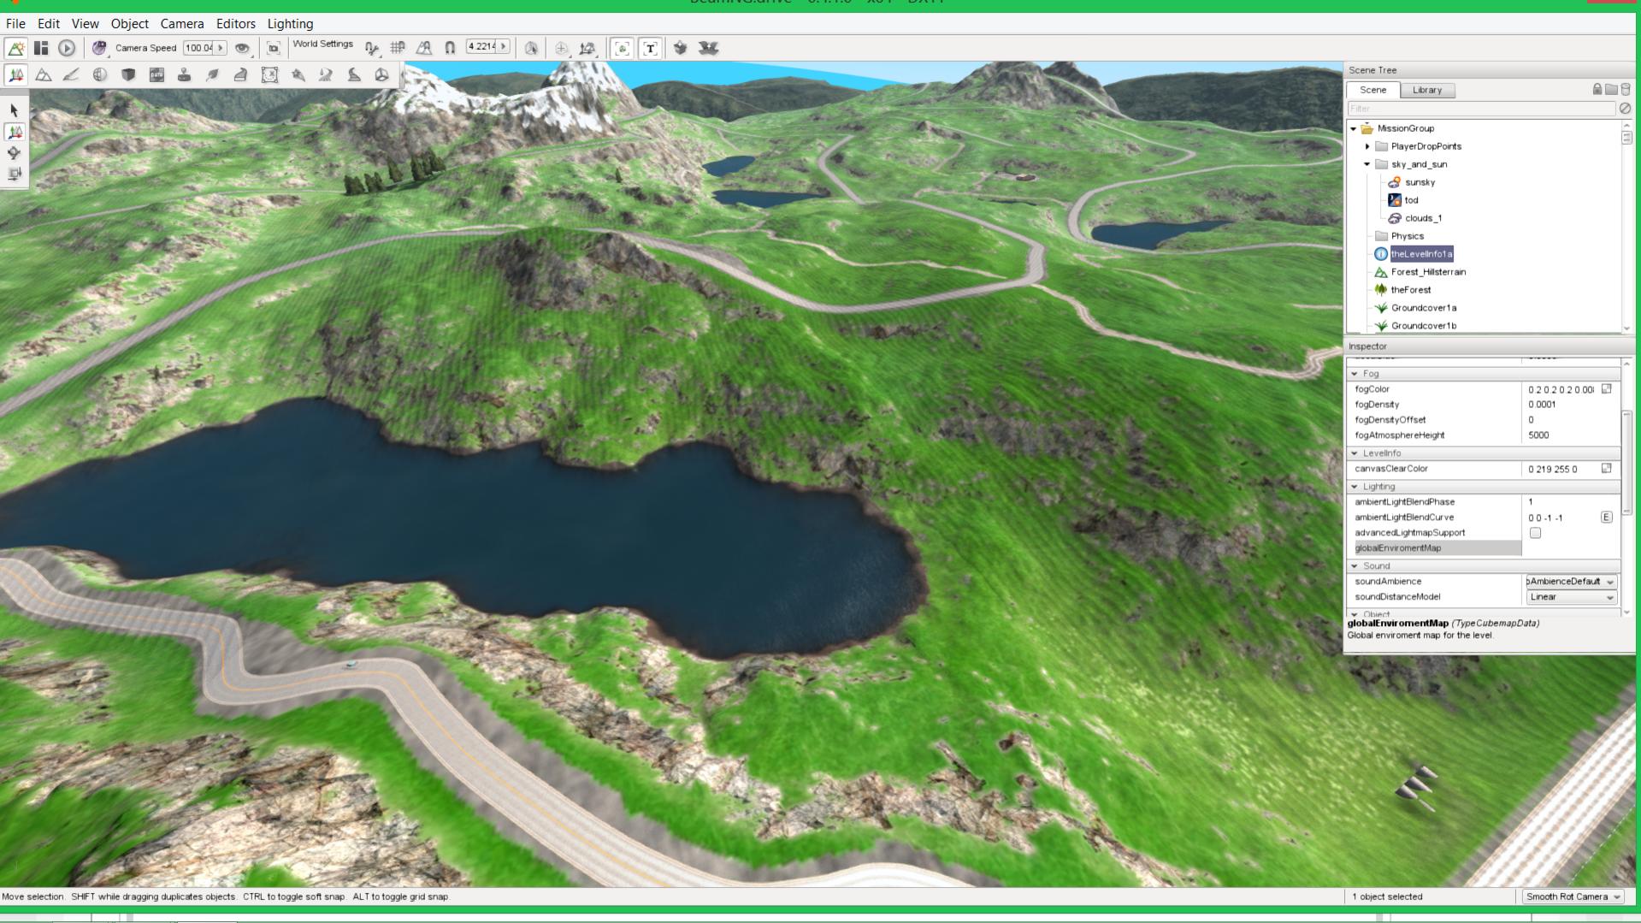Collapse the MissionGroup tree node
The width and height of the screenshot is (1641, 923).
pos(1353,129)
